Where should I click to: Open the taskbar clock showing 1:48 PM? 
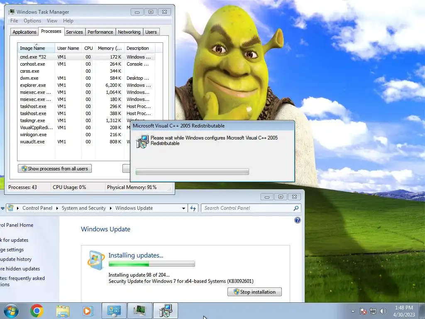404,311
